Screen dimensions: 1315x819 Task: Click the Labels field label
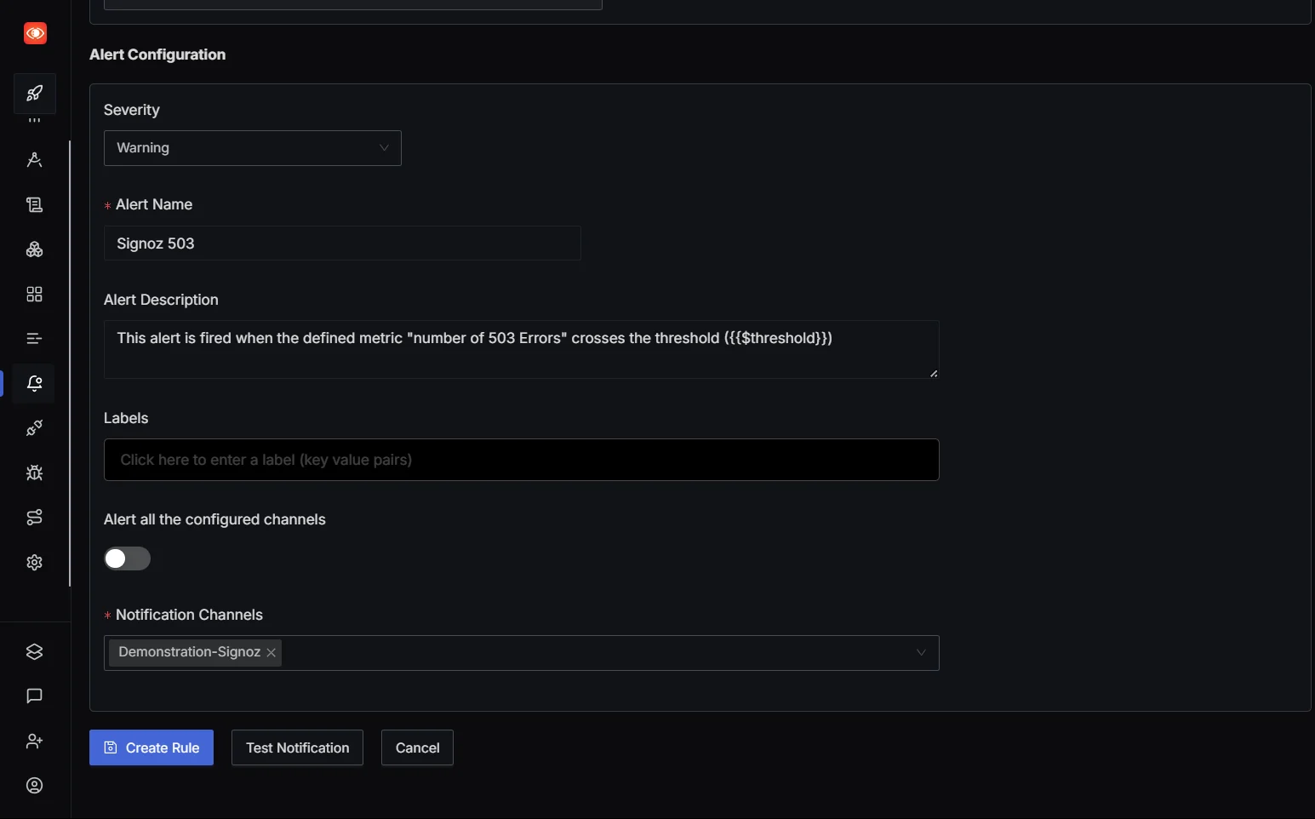pos(126,418)
